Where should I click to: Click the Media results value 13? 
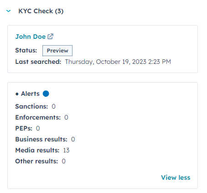coord(66,150)
